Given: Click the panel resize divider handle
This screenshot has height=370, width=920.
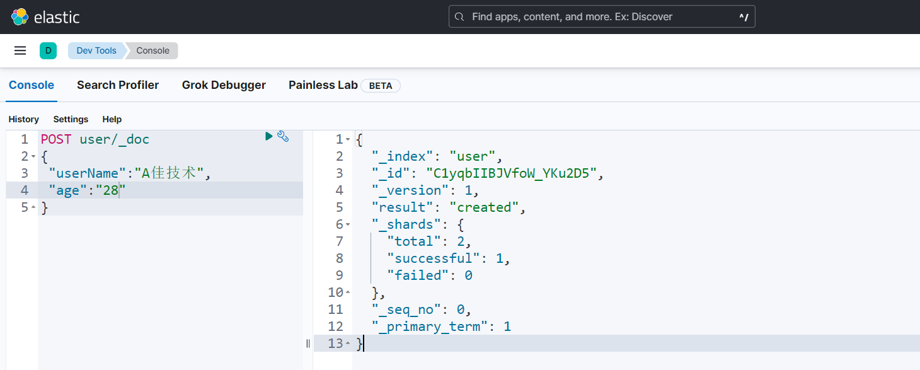Looking at the screenshot, I should 308,344.
